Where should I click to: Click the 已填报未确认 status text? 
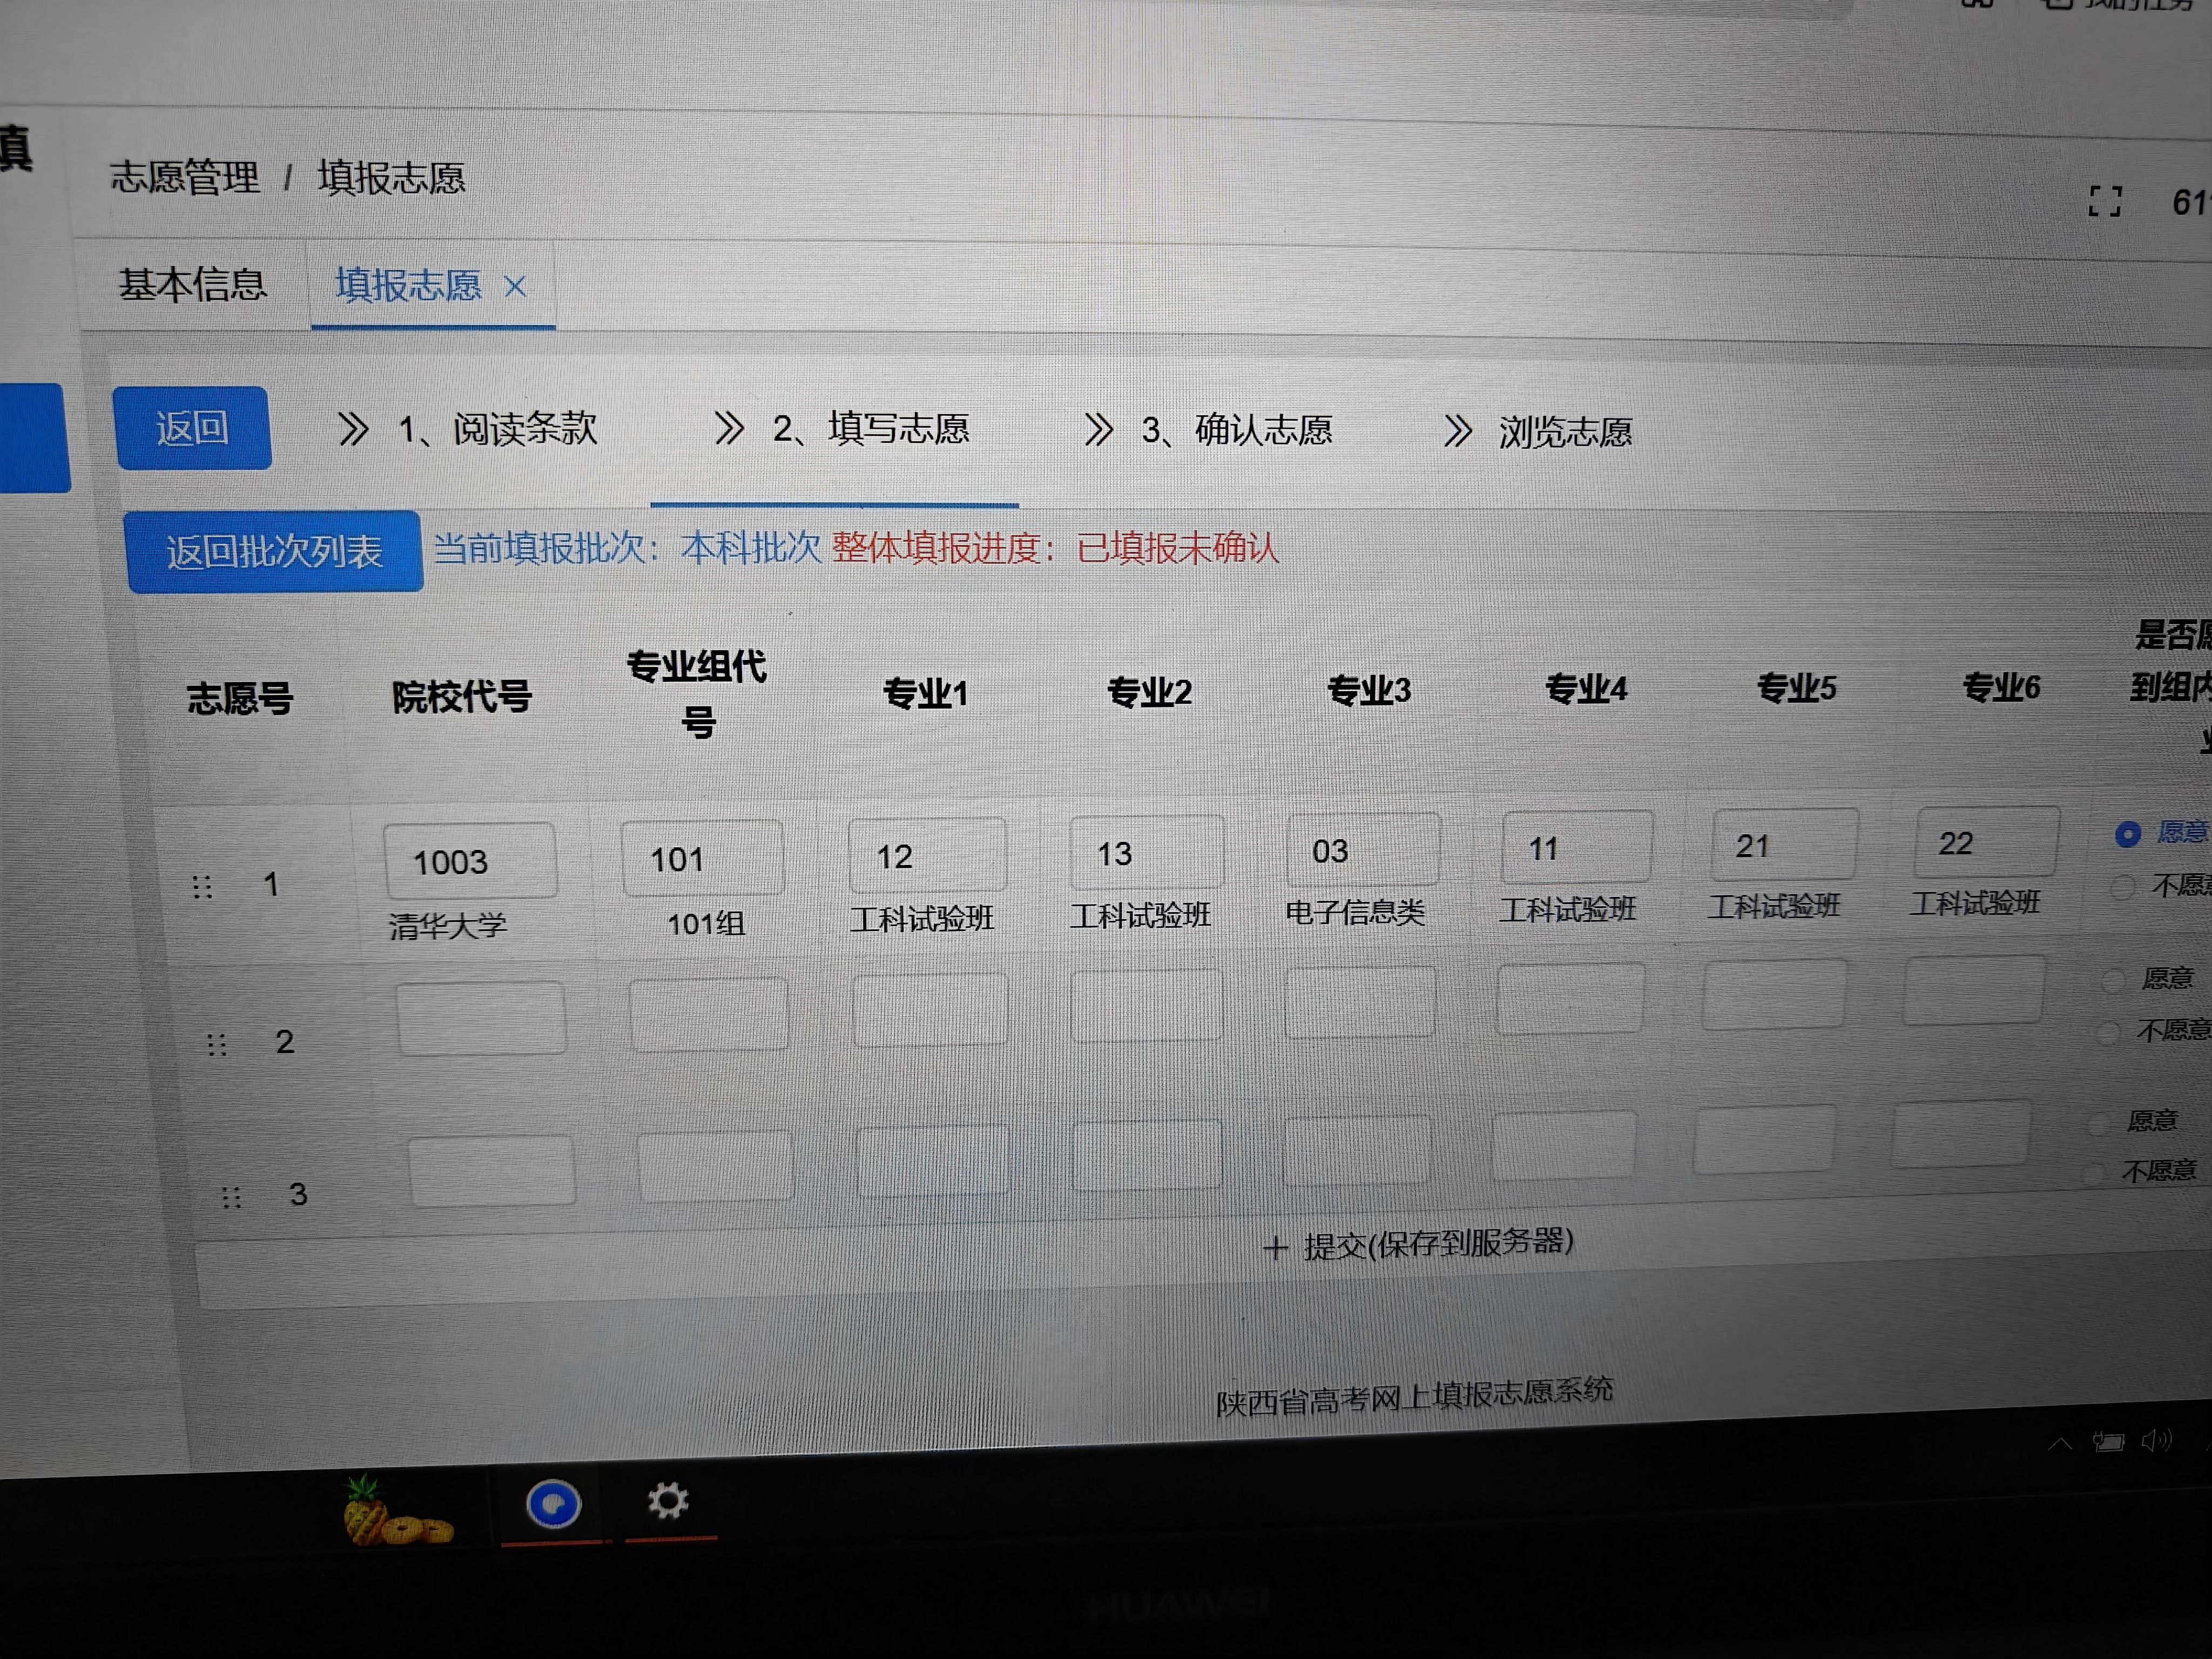pos(1178,548)
